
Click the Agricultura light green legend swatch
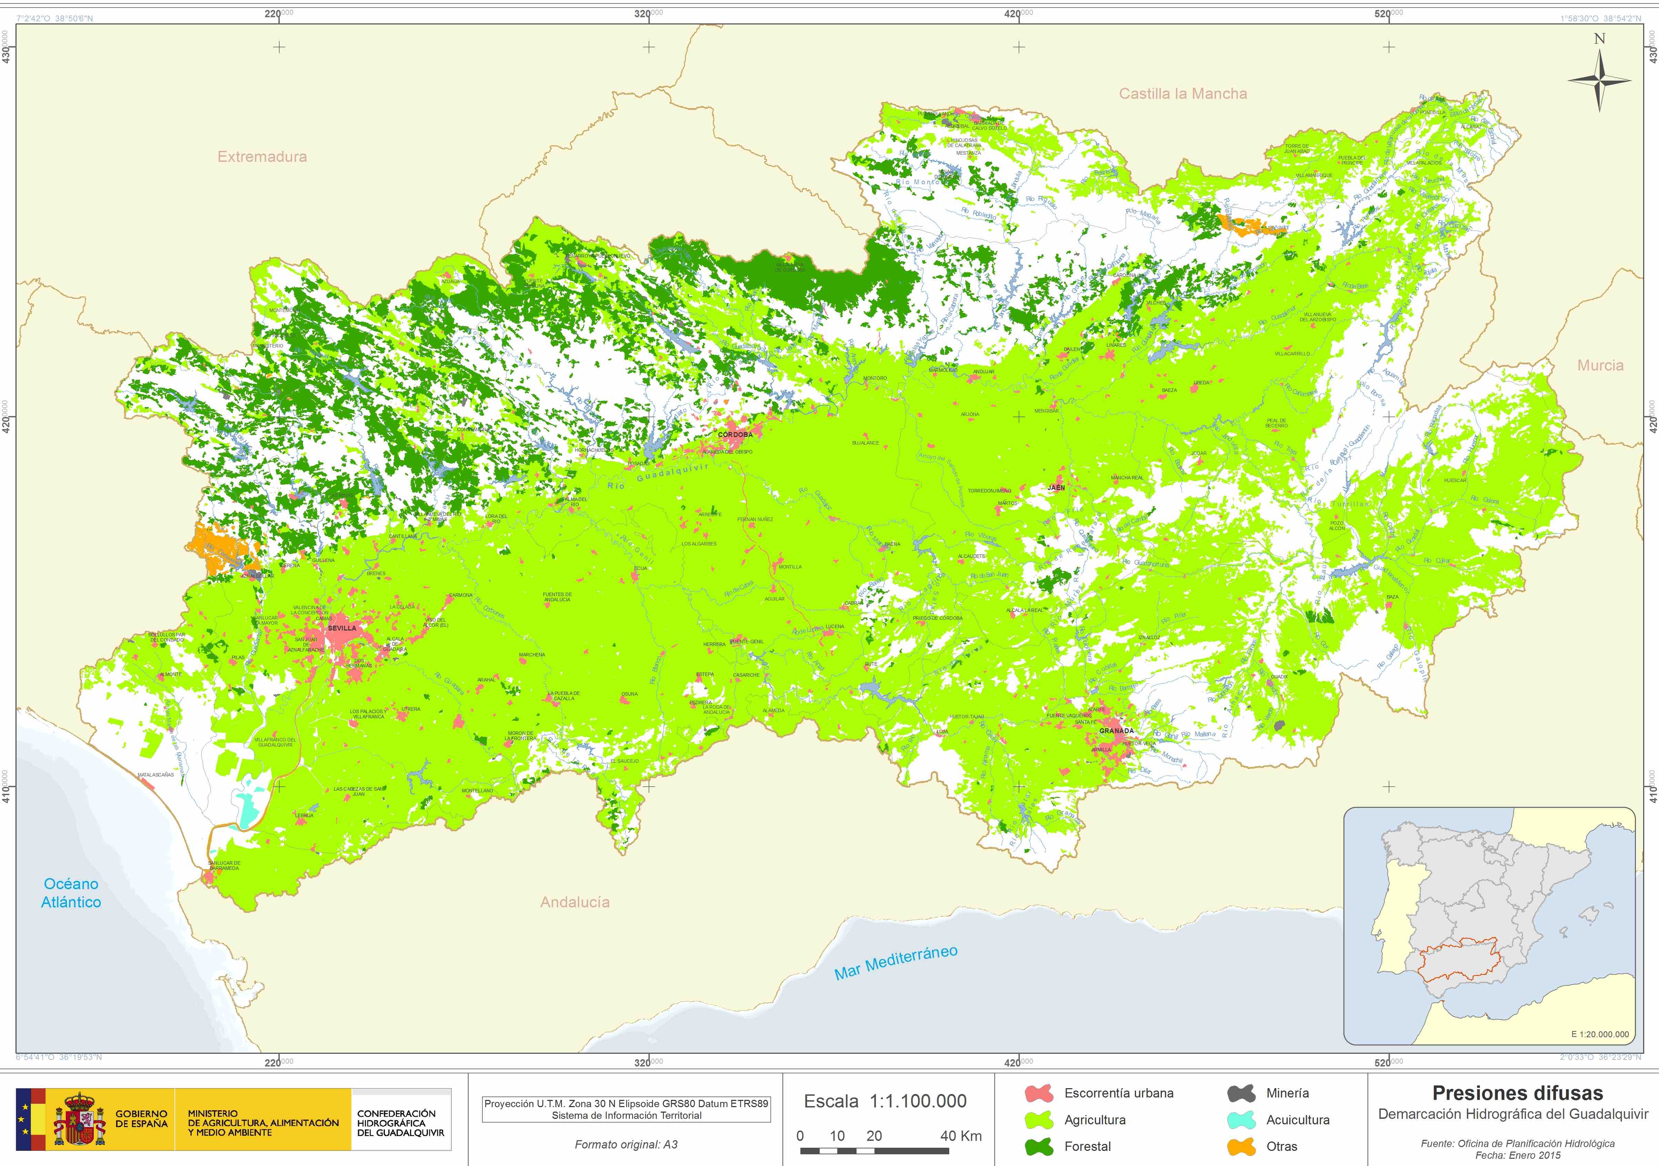point(1038,1120)
